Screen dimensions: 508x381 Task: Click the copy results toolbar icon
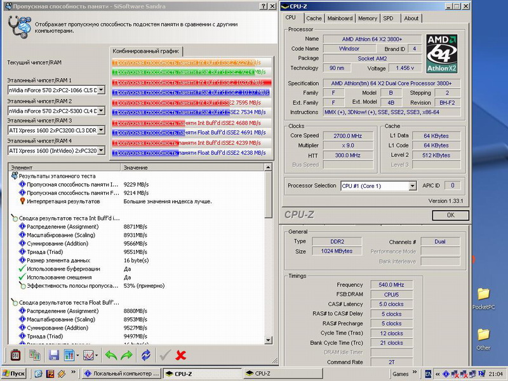(x=34, y=356)
